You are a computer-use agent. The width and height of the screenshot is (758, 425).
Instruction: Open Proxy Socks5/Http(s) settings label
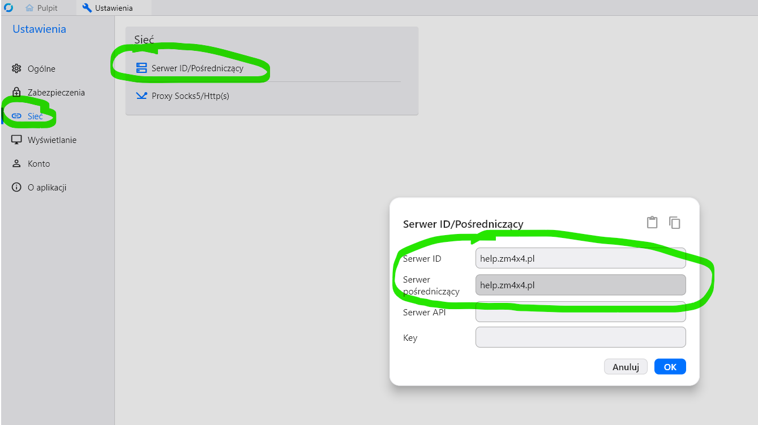point(190,96)
